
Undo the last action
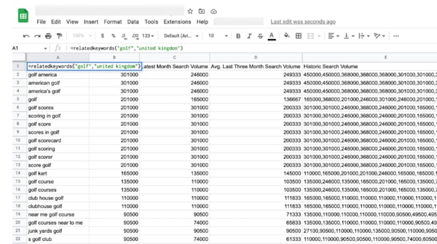26,36
